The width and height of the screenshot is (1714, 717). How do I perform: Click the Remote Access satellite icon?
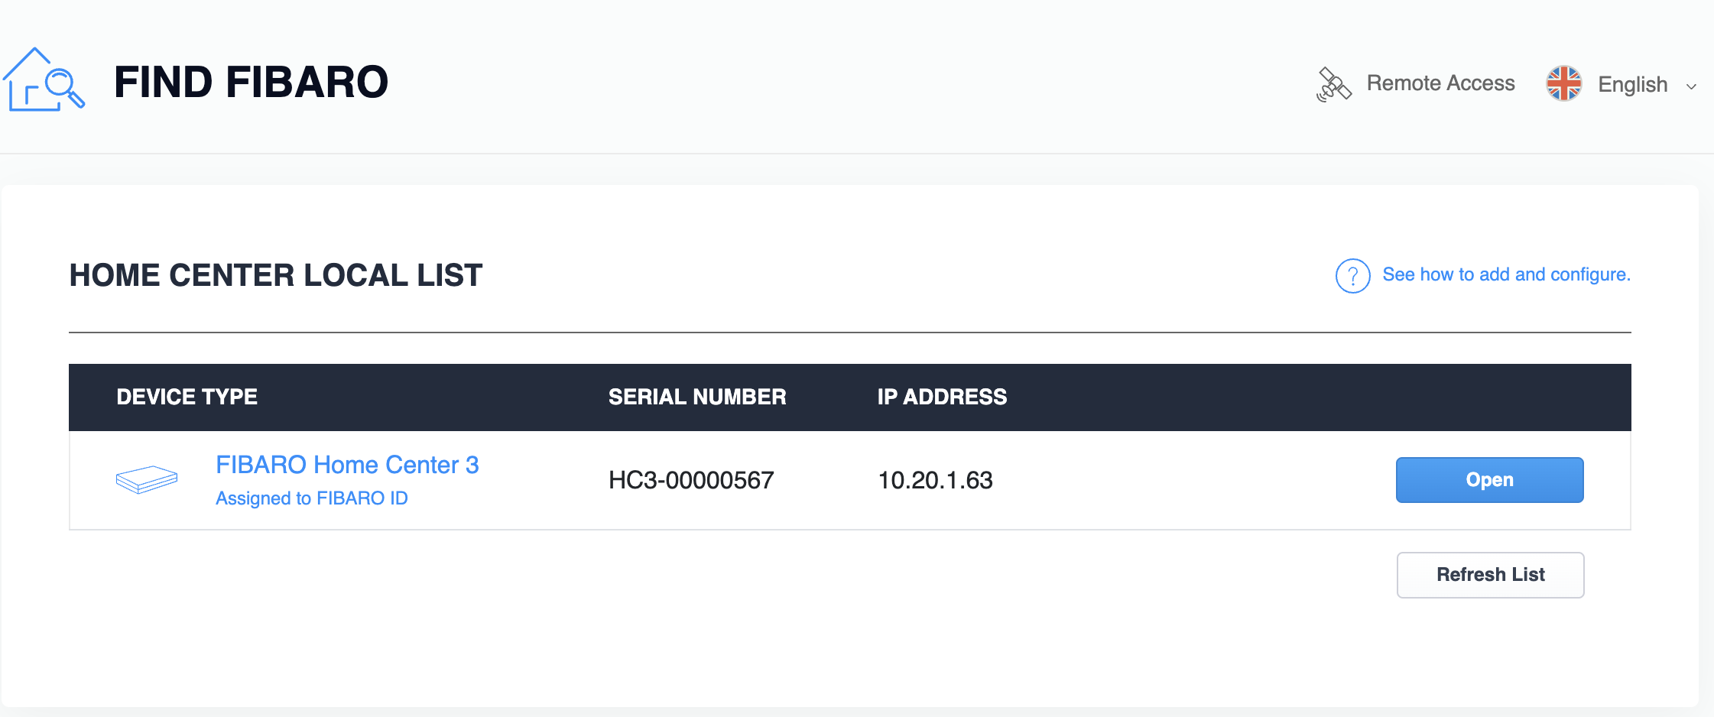click(1333, 84)
